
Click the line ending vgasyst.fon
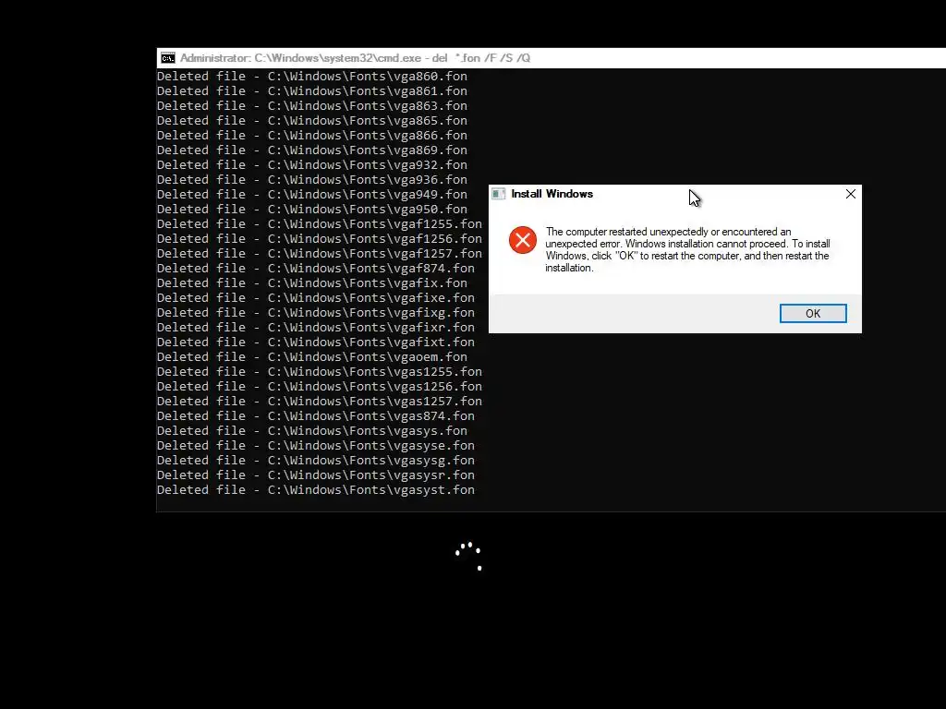pyautogui.click(x=316, y=489)
